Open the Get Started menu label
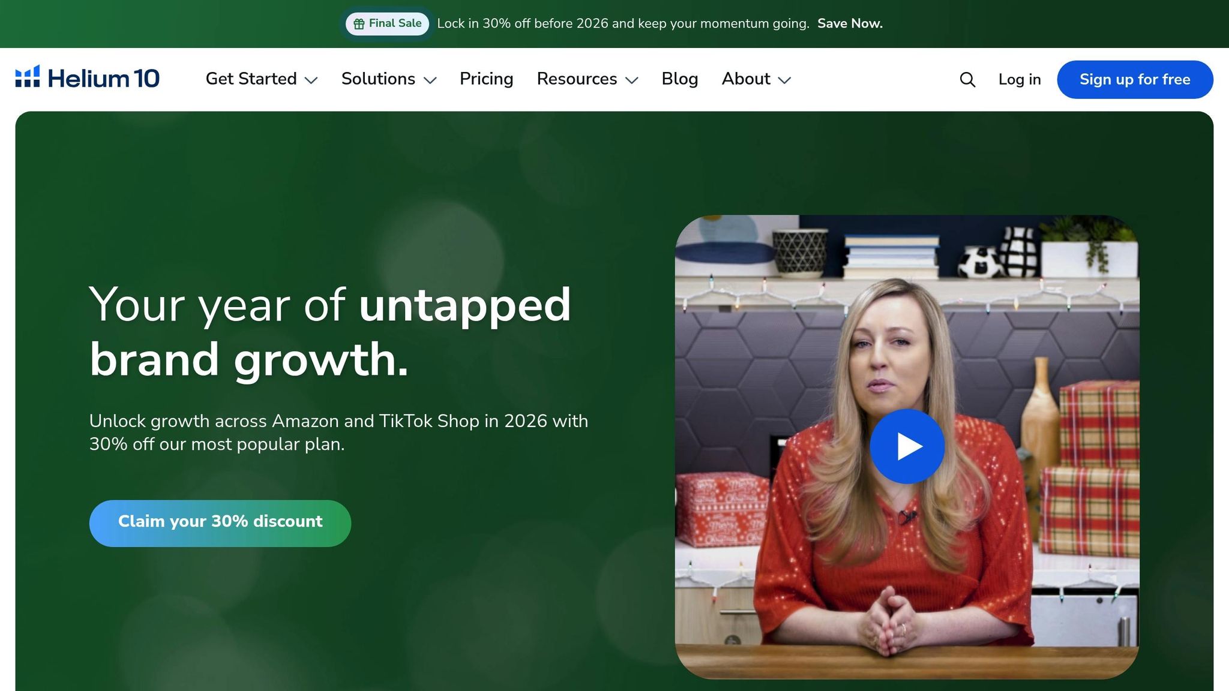The width and height of the screenshot is (1229, 691). coord(251,79)
